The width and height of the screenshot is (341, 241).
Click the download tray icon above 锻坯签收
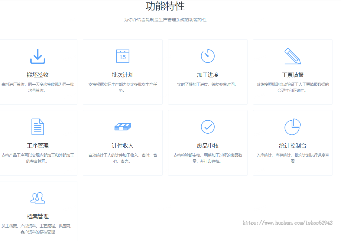coord(37,56)
